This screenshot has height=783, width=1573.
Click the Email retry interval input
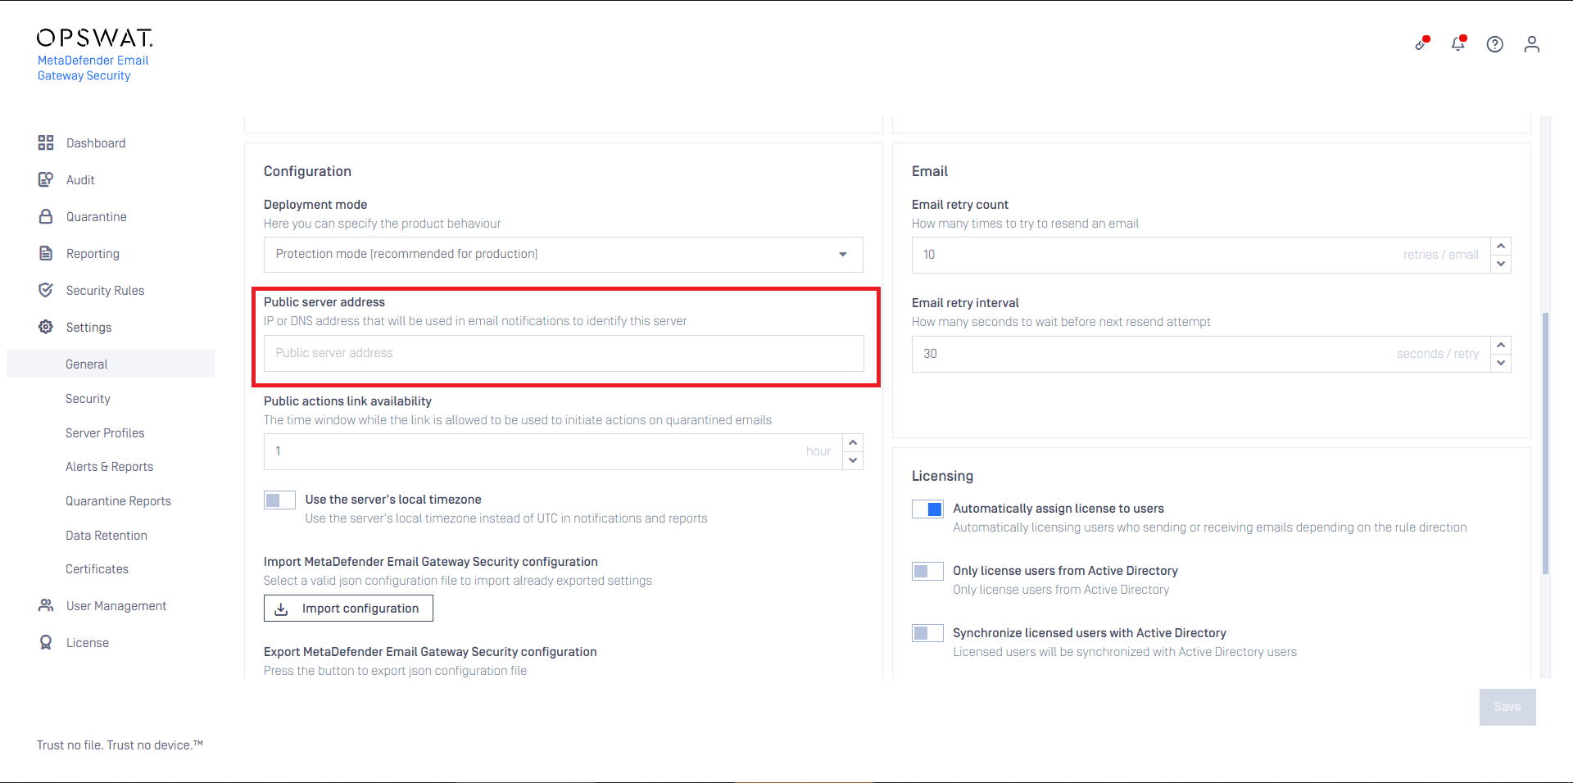point(1200,354)
